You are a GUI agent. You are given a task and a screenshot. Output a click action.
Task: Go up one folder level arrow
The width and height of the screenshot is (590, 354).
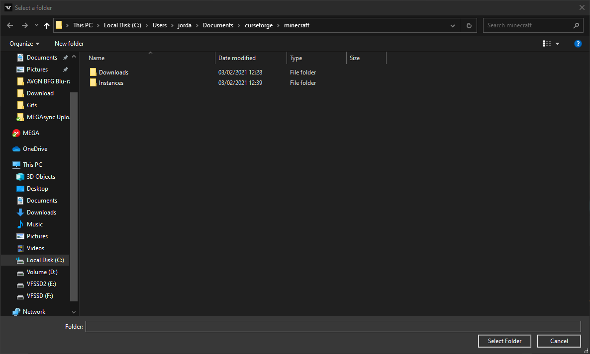[x=47, y=25]
